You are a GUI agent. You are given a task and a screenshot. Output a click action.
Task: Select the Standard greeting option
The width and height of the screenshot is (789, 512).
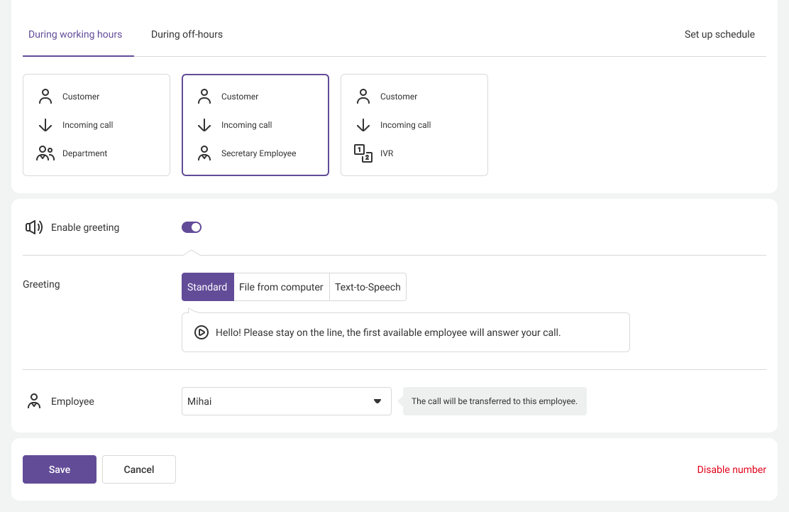[x=207, y=287]
